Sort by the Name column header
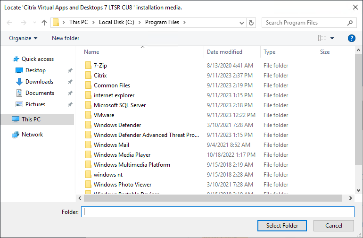Viewport: 363px width, 238px height. [x=91, y=52]
